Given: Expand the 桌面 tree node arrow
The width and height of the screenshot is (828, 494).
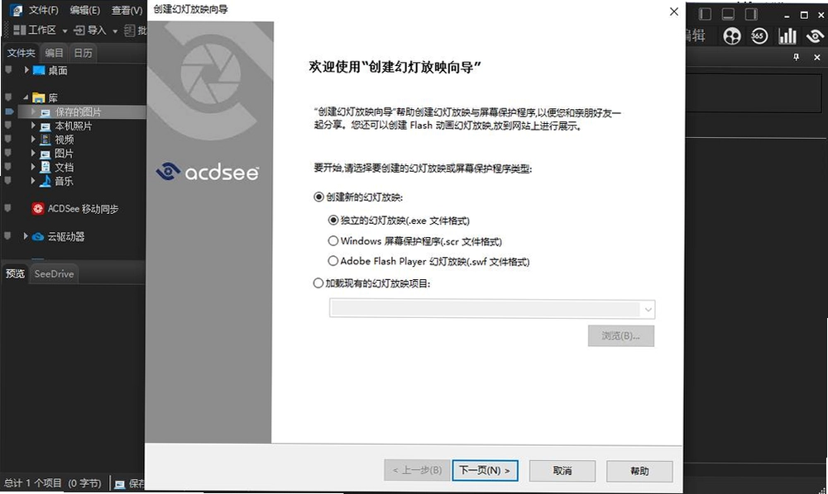Looking at the screenshot, I should 26,69.
